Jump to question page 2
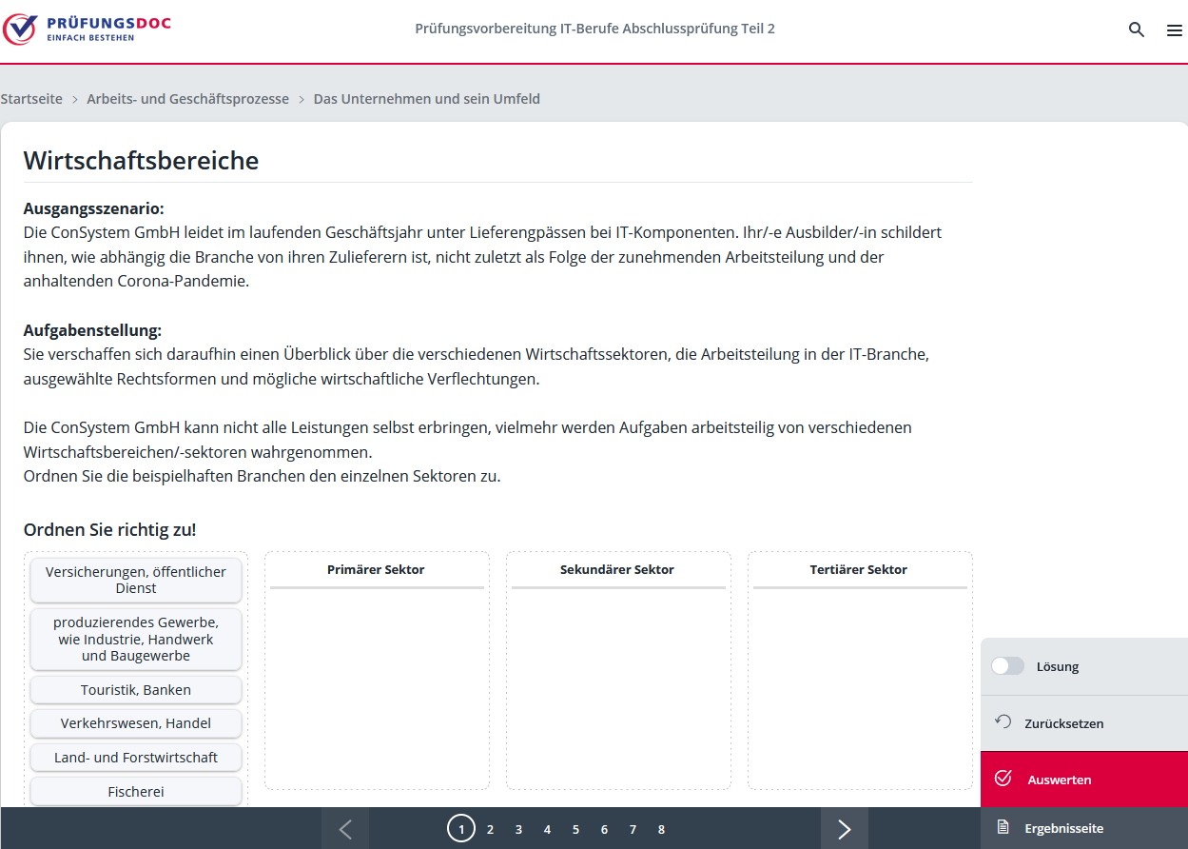Screen dimensions: 1188x849 click(x=490, y=829)
